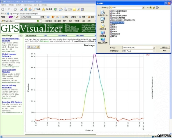Open the History clock icon
This screenshot has width=172, height=138.
click(x=55, y=9)
